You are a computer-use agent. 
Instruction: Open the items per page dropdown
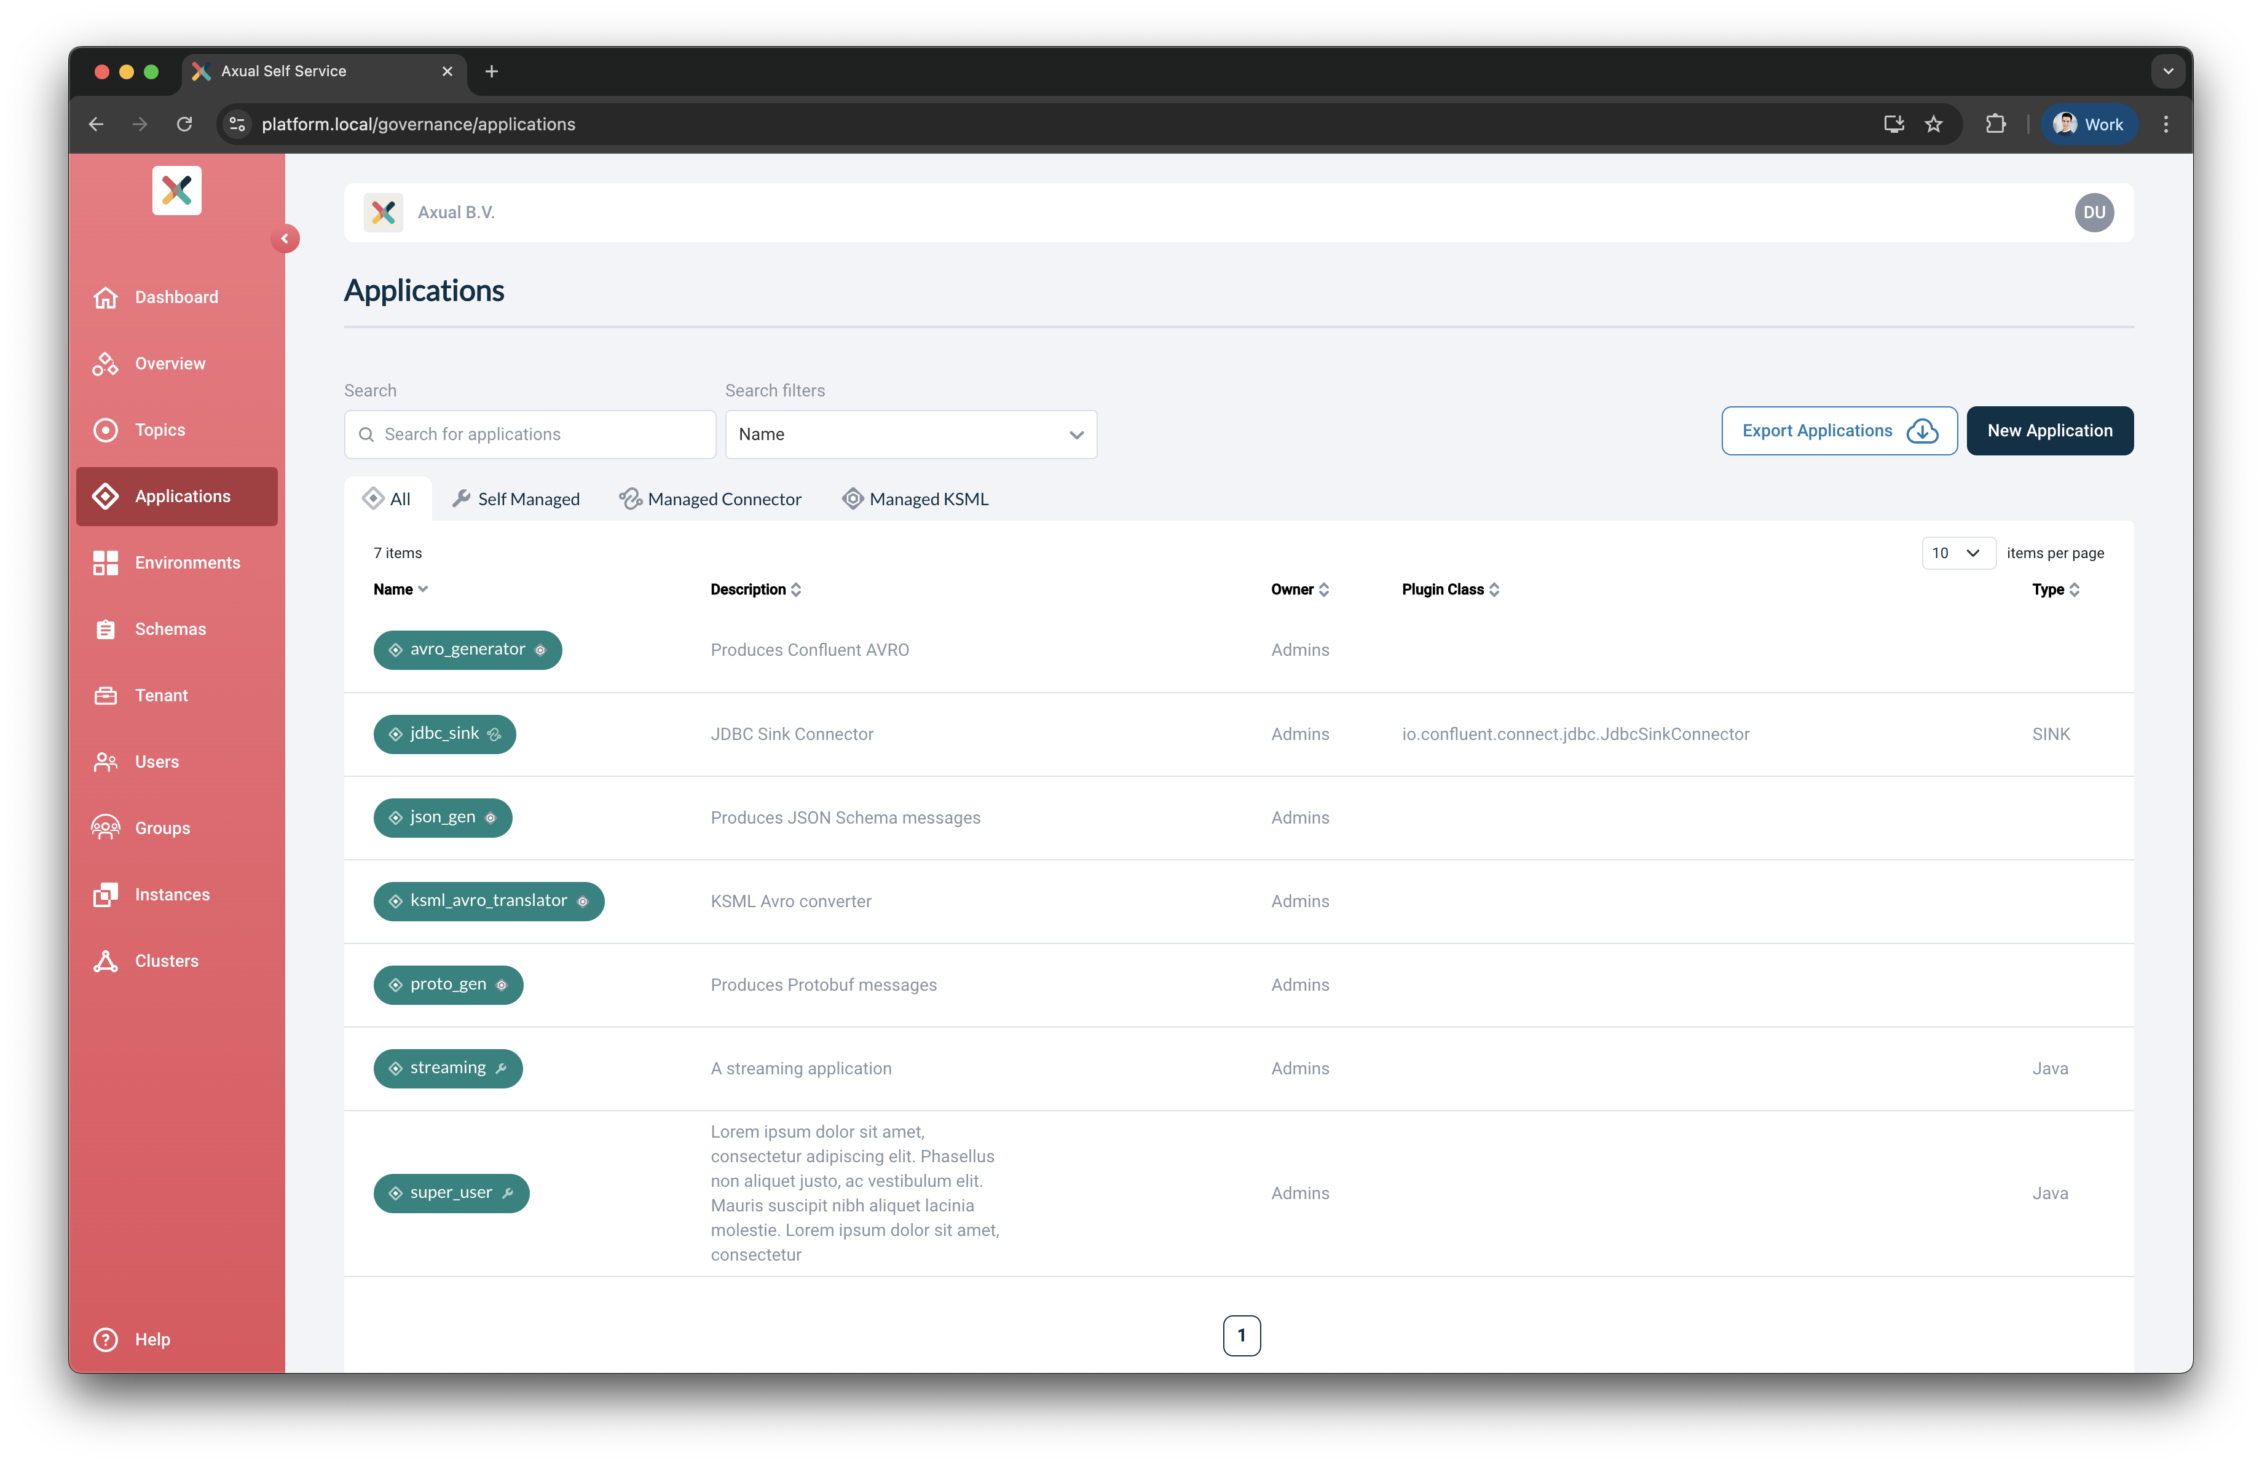pyautogui.click(x=1957, y=553)
